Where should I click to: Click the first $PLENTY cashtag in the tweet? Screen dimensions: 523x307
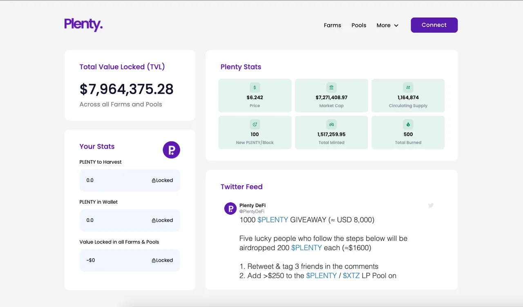pos(273,220)
